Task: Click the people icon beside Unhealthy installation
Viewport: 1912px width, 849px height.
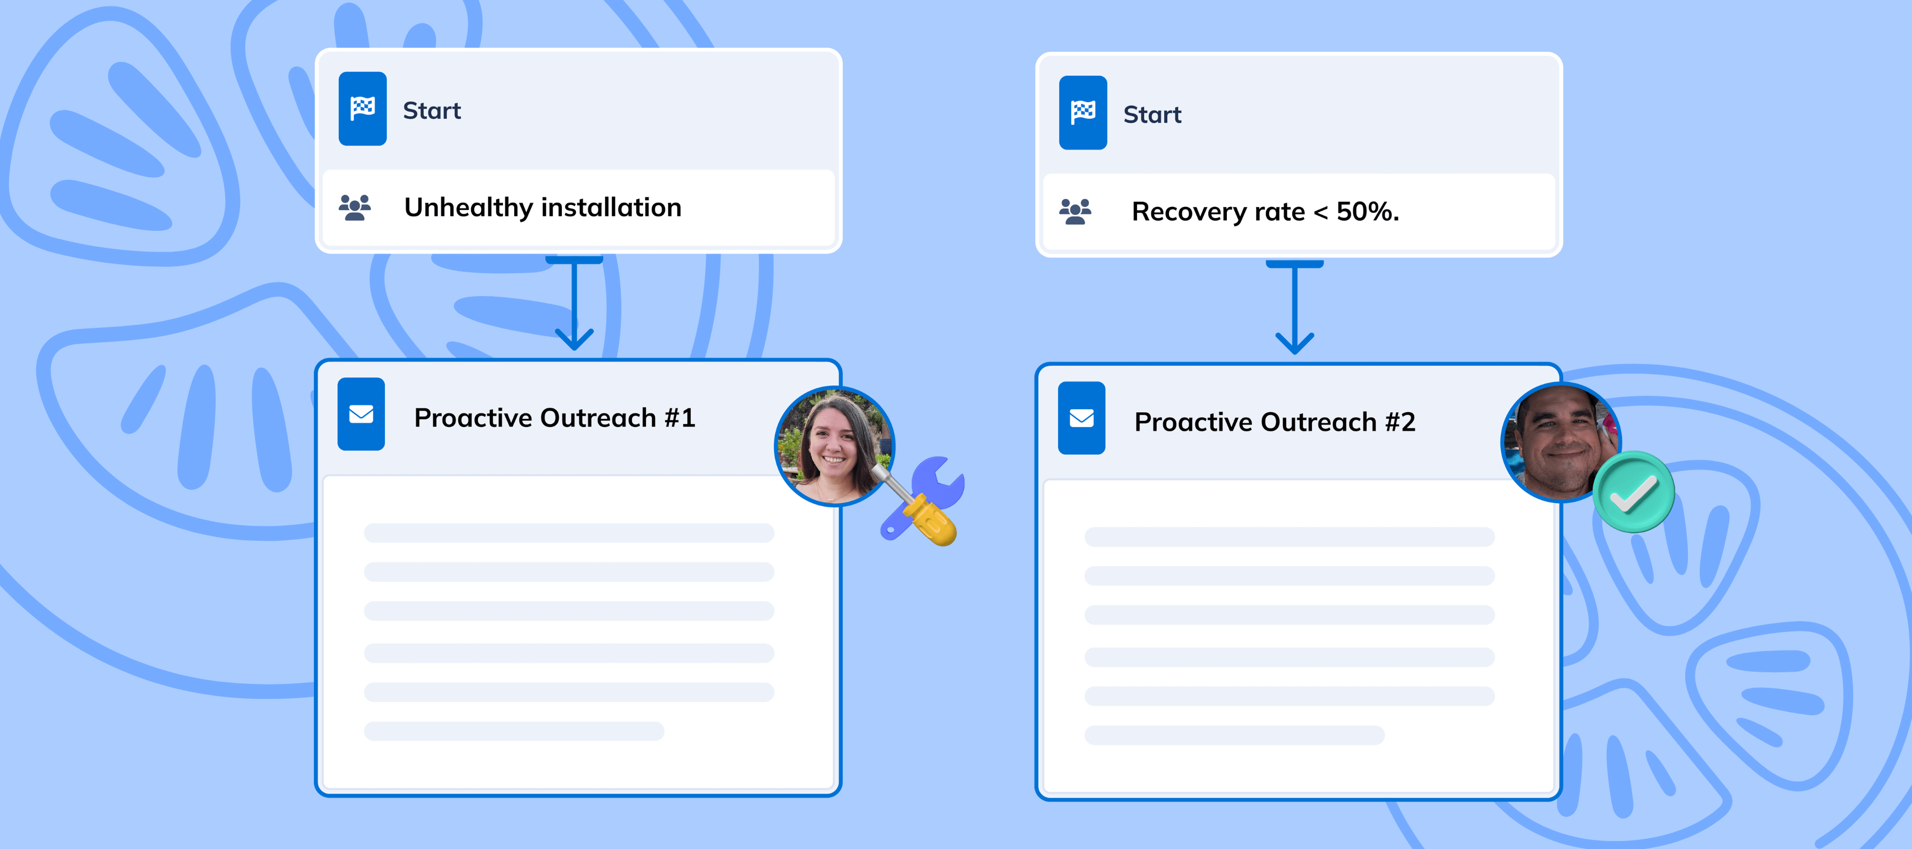Action: coord(355,207)
